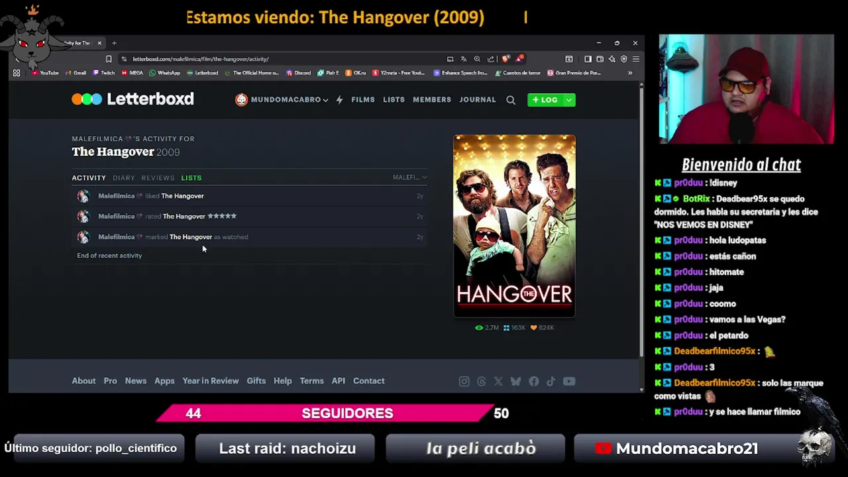Open the Gmail bookmark
This screenshot has height=477, width=848.
76,73
